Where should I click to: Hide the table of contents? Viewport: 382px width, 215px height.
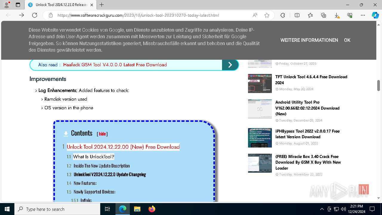click(x=102, y=134)
